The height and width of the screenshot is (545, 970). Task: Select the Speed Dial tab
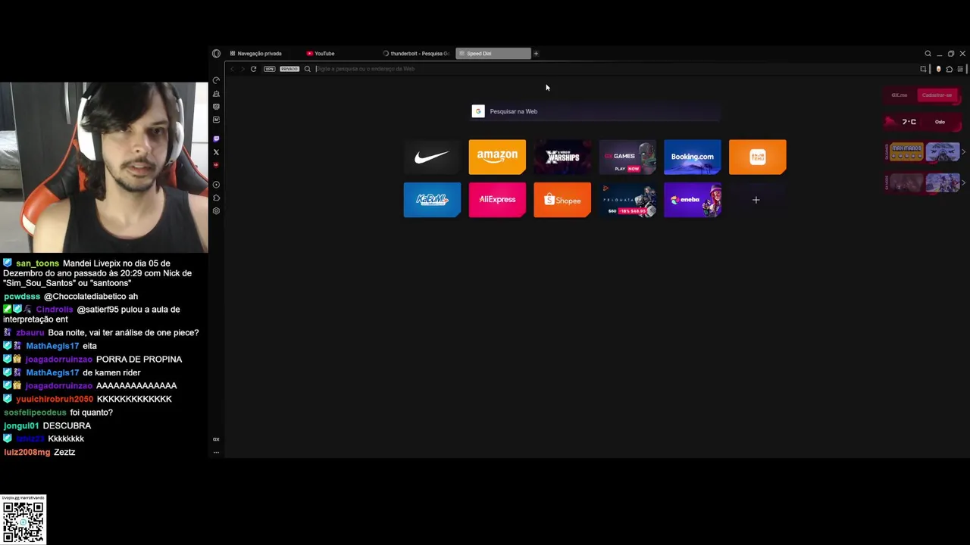click(x=493, y=54)
